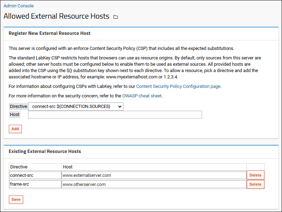
Task: Click the Allowed External Resource Hosts title
Action: (x=56, y=16)
